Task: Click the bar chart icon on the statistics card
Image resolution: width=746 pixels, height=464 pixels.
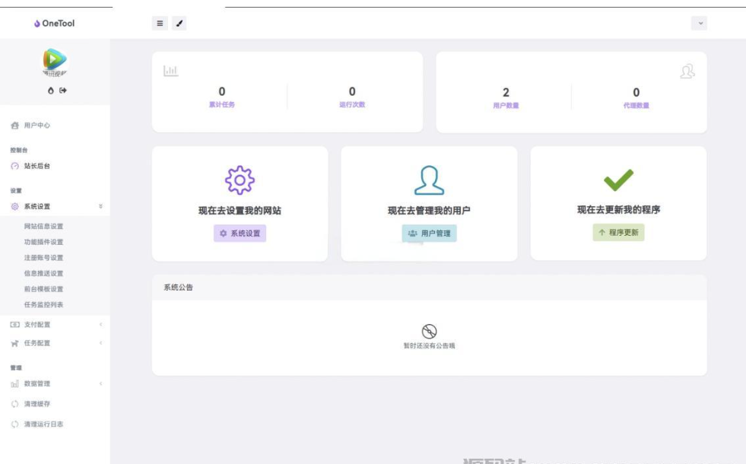Action: tap(171, 69)
